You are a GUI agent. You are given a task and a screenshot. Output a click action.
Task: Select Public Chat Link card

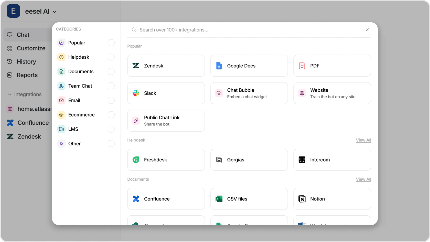(x=166, y=121)
